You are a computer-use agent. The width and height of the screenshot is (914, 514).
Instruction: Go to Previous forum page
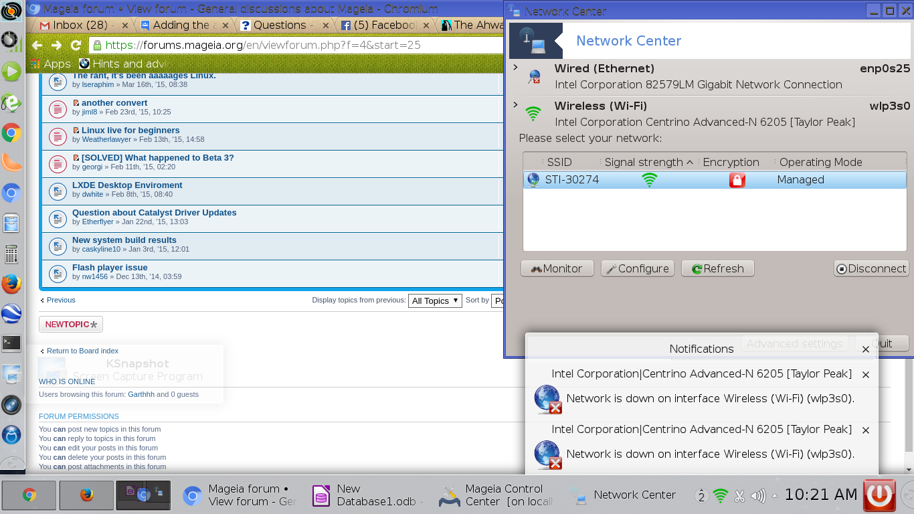point(61,300)
